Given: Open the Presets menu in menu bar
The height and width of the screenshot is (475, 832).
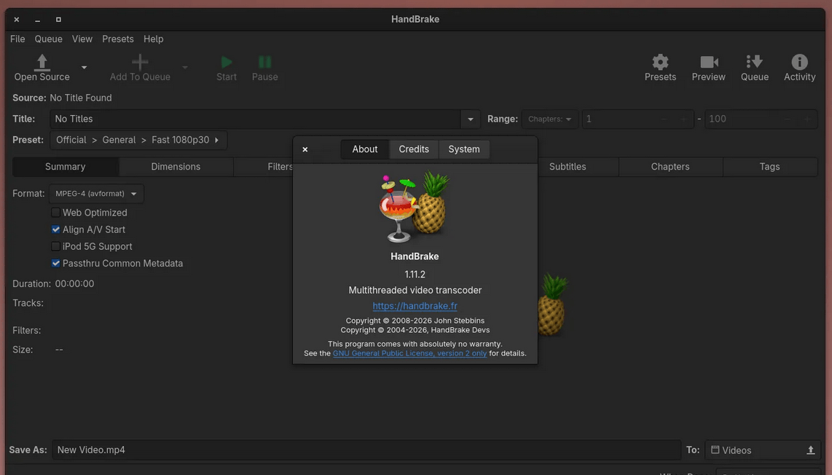Looking at the screenshot, I should click(118, 39).
